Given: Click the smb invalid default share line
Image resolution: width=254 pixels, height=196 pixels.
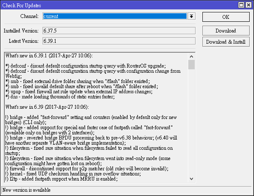Looking at the screenshot, I should [x=82, y=86].
